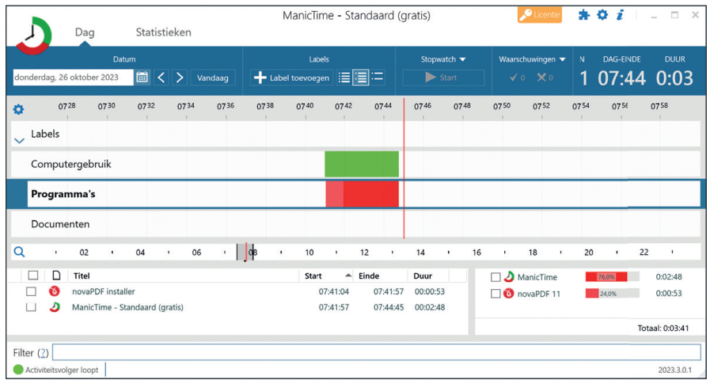Click ManicTime 76,0% usage bar

click(x=612, y=276)
